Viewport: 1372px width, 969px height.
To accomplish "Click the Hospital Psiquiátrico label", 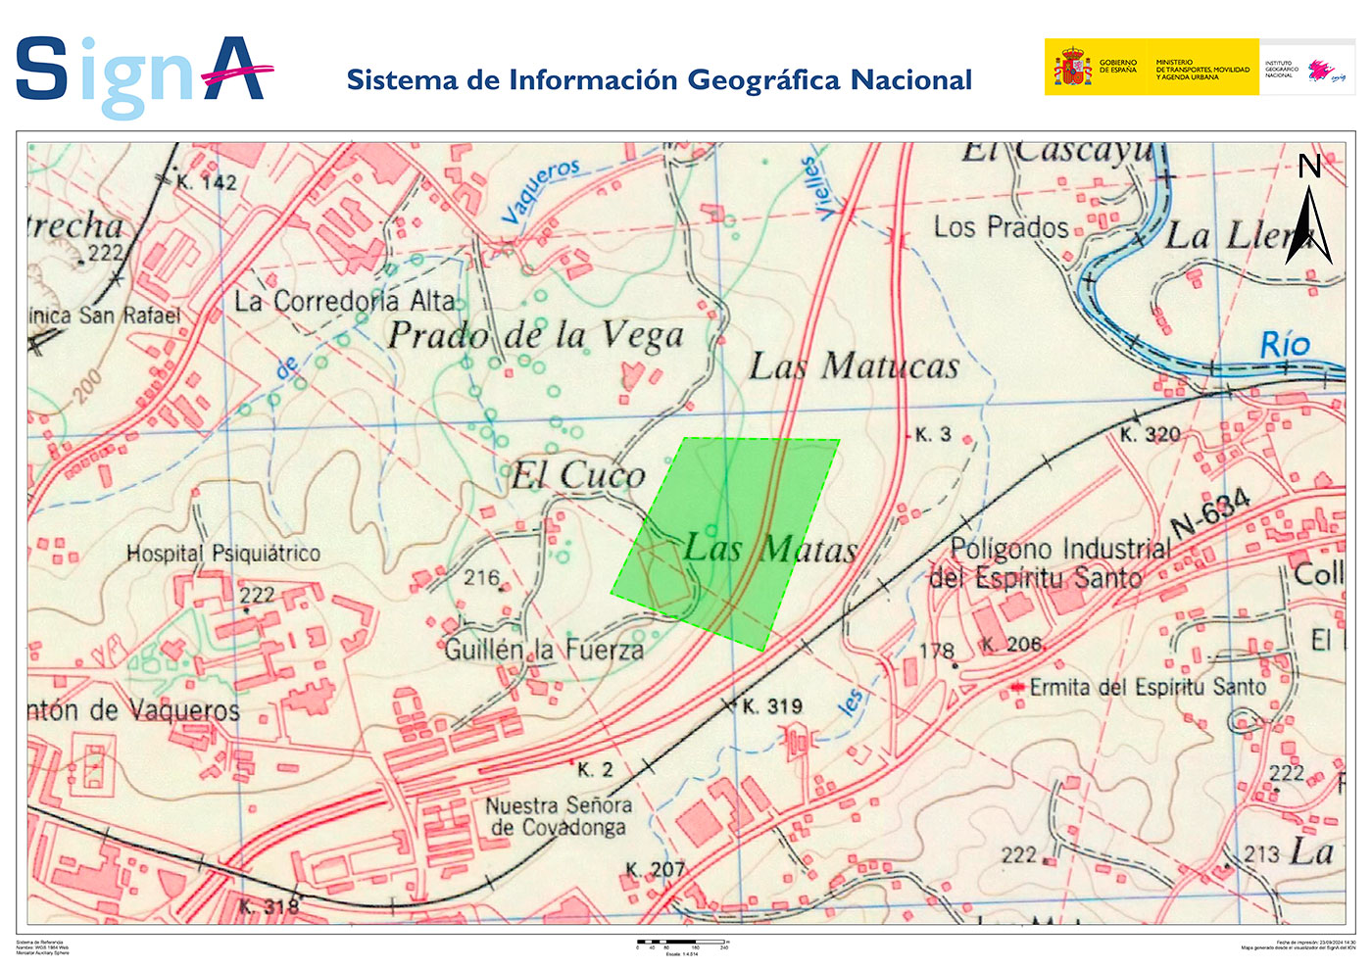I will click(223, 554).
